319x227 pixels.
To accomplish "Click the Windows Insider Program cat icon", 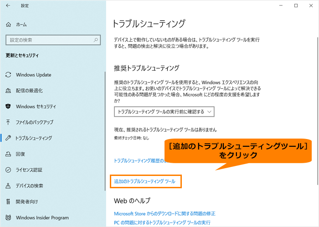I will pos(8,217).
